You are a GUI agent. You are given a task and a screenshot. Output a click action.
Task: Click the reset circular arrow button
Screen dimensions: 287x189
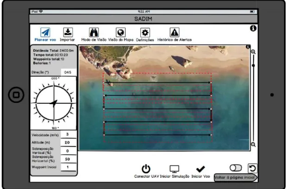pyautogui.click(x=252, y=168)
